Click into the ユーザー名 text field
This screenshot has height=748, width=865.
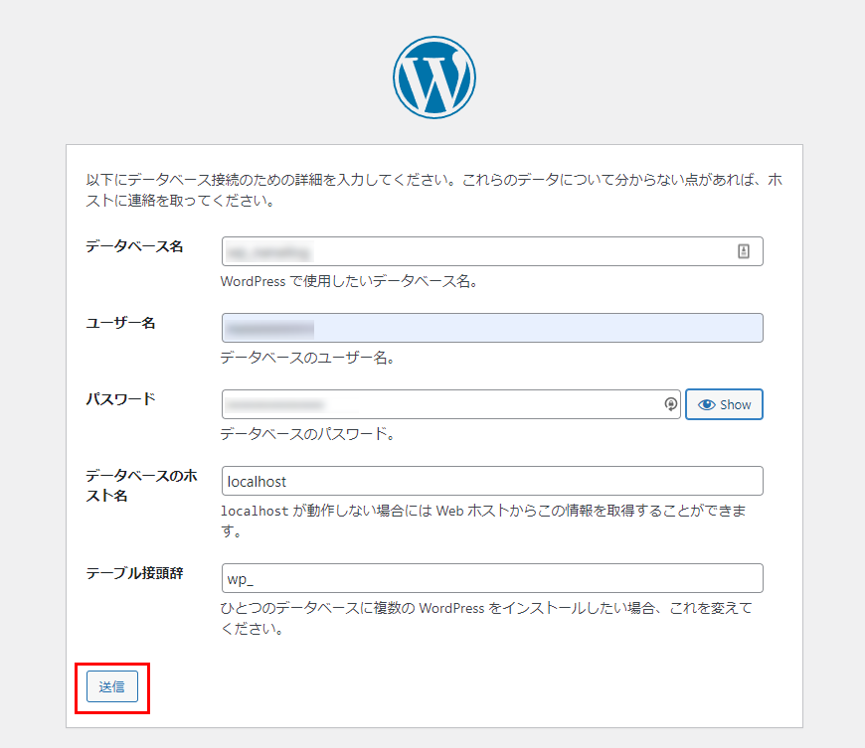coord(492,328)
